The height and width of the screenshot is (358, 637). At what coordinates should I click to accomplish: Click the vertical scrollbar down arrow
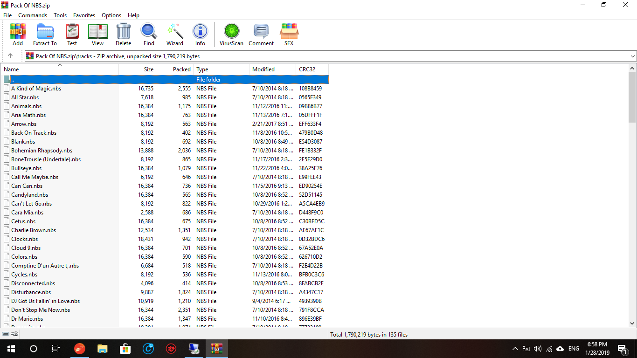point(632,323)
